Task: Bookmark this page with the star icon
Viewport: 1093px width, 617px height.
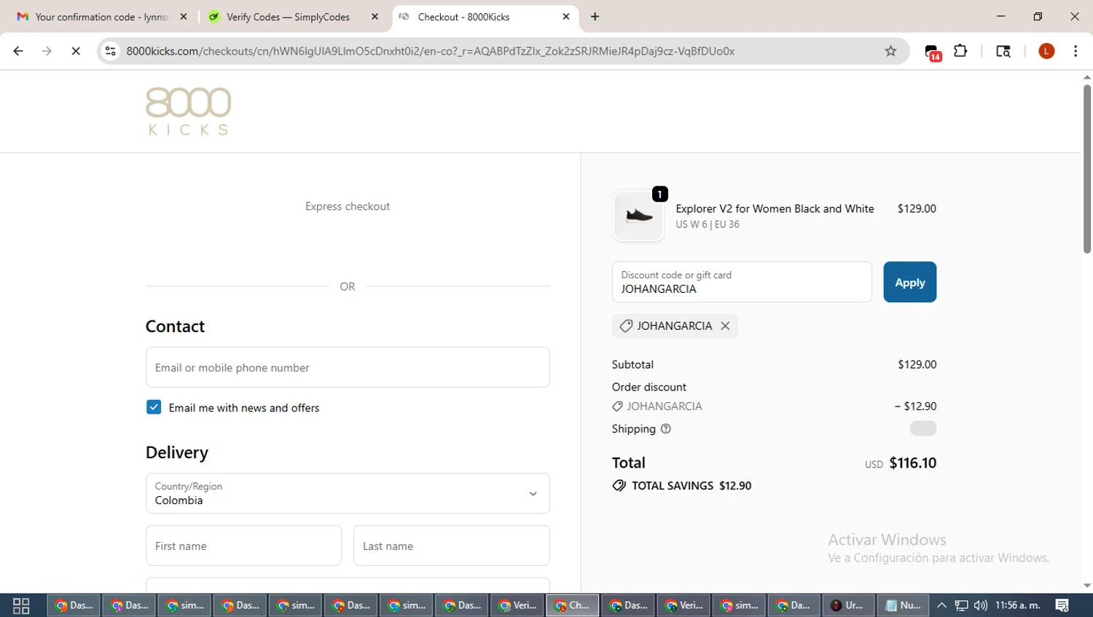Action: click(890, 51)
